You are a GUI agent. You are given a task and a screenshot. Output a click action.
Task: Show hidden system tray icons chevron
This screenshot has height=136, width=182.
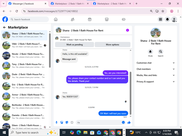[x=146, y=133]
